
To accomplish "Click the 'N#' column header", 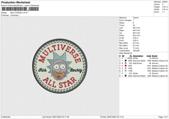I will [x=123, y=56].
